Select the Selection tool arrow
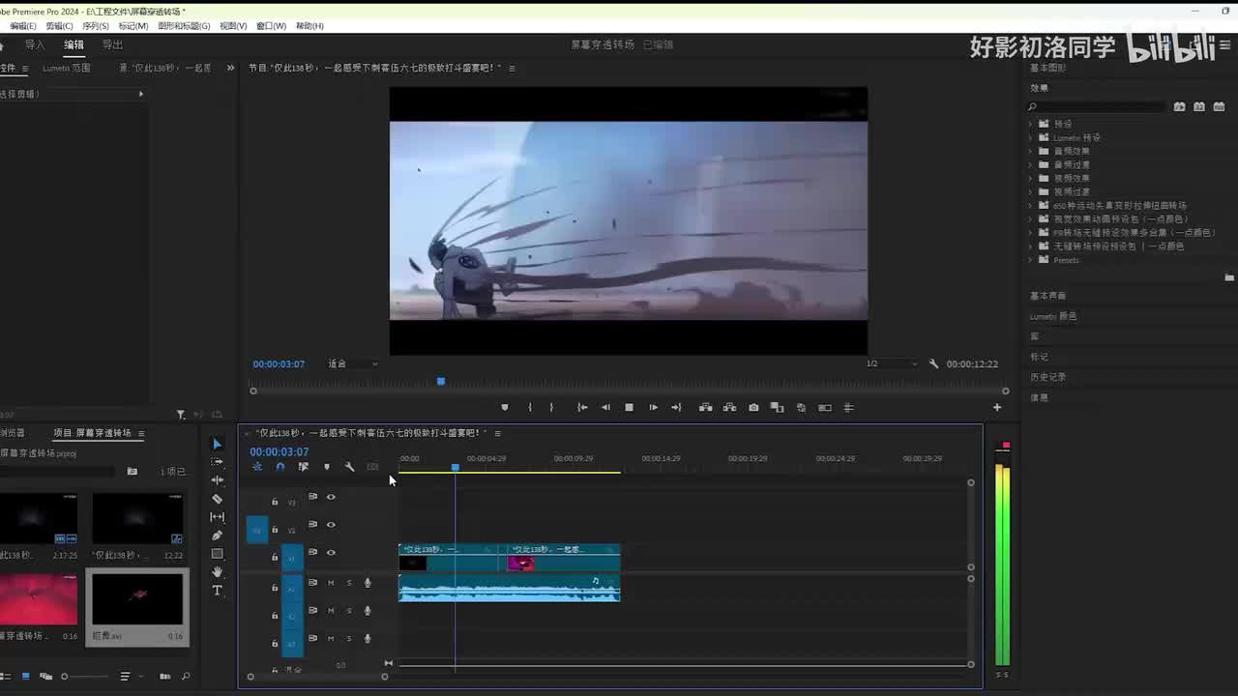This screenshot has width=1238, height=696. 217,444
